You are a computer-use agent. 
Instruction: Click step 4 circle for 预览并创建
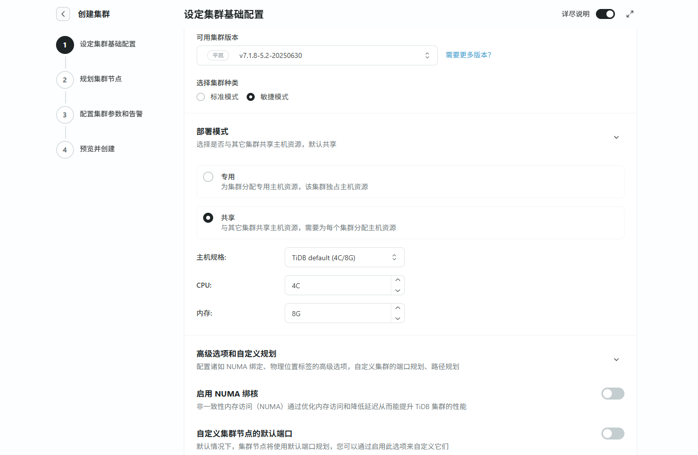click(x=65, y=150)
